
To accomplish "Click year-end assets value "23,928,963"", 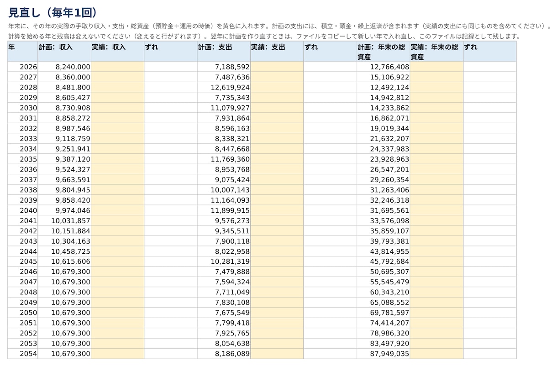I will point(384,159).
